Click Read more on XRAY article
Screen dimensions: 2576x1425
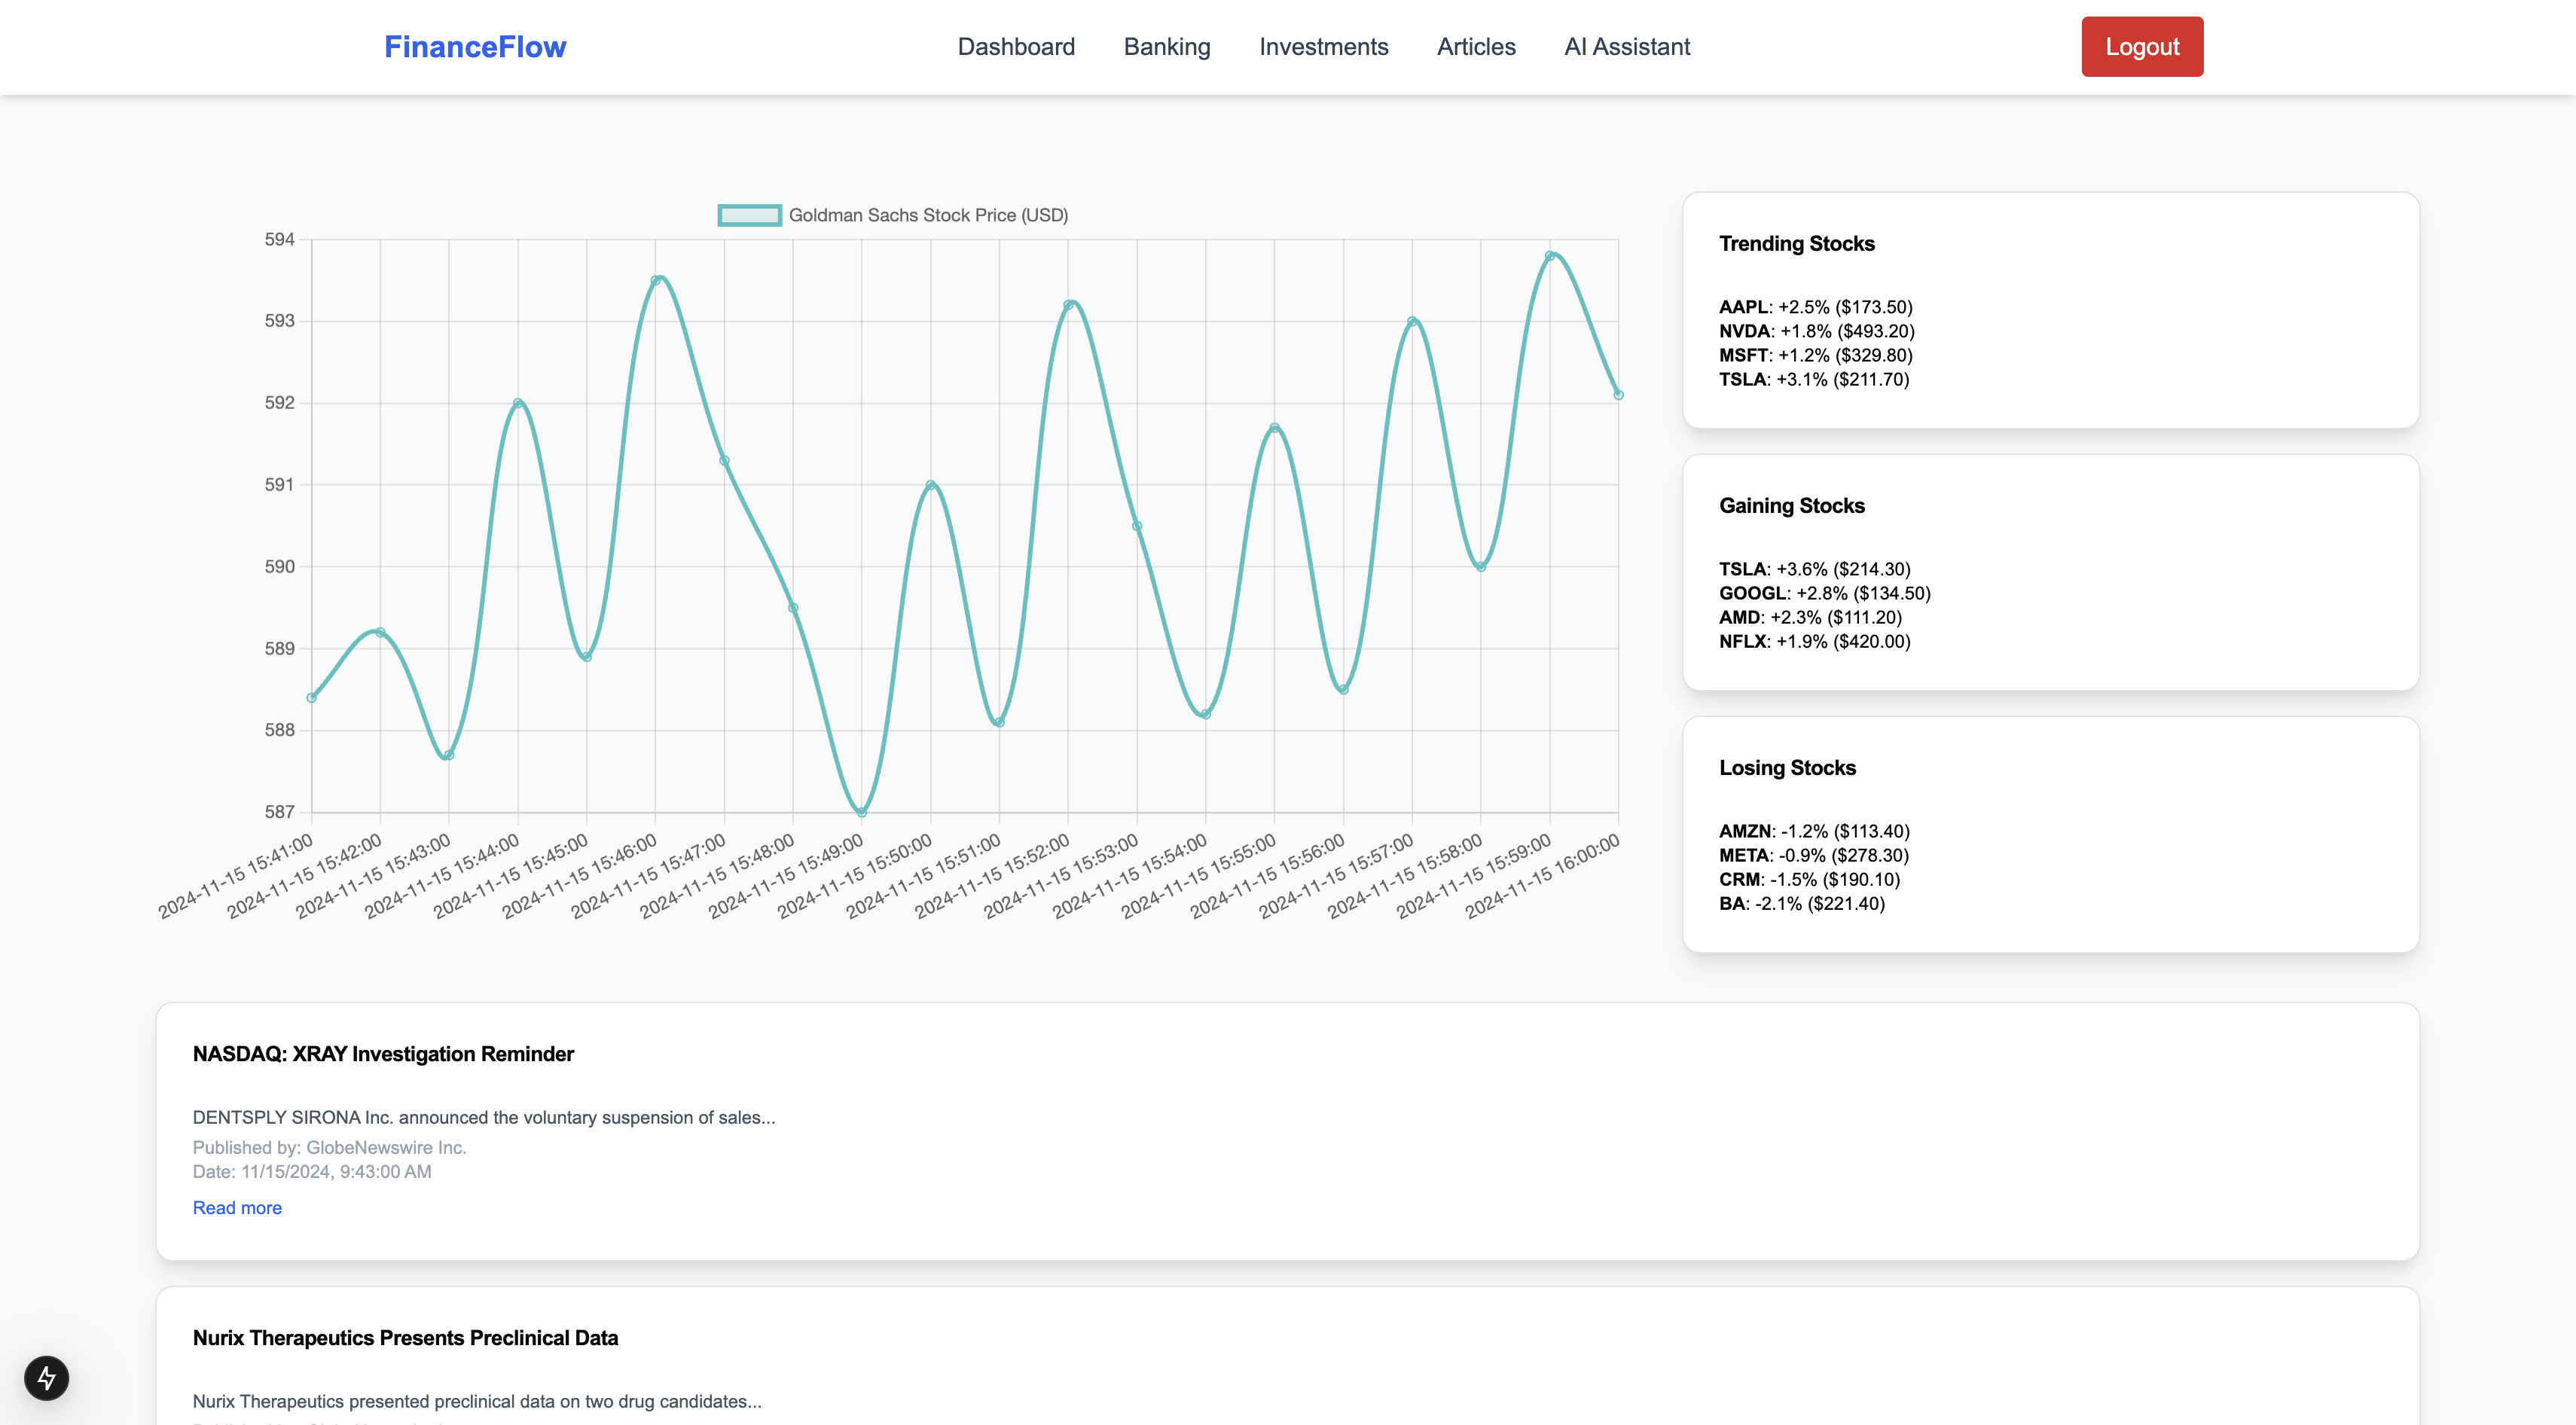tap(237, 1207)
